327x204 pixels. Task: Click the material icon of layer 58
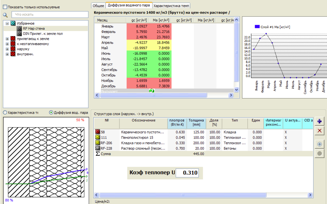tap(97, 132)
